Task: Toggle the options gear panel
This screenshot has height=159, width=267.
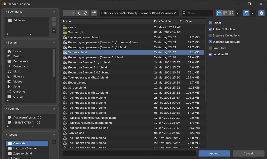Action: [261, 13]
